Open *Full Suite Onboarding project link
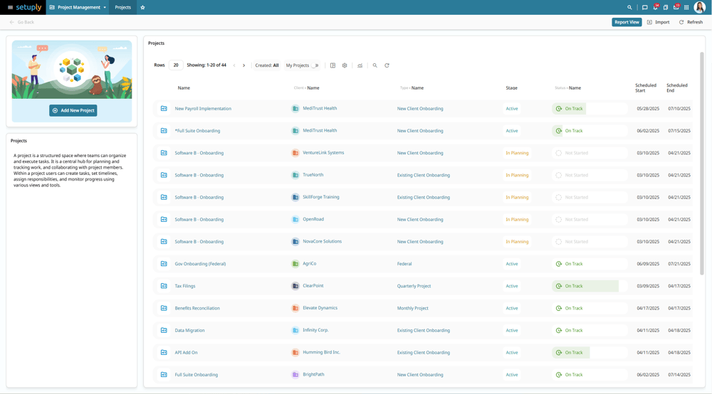The width and height of the screenshot is (712, 394). pyautogui.click(x=197, y=131)
